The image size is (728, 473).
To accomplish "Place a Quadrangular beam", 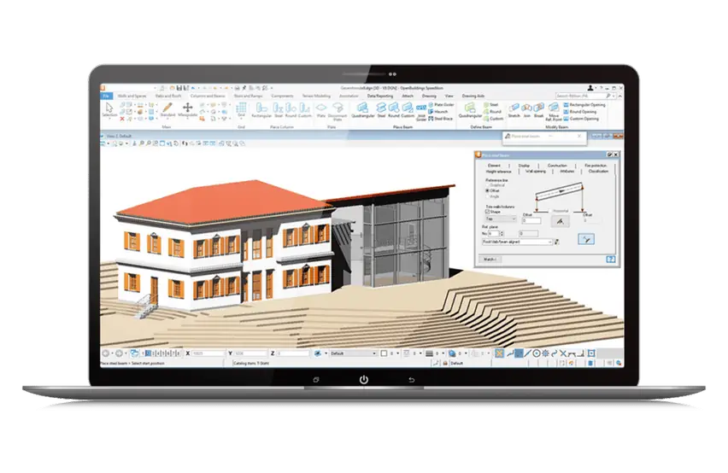I will click(x=362, y=110).
